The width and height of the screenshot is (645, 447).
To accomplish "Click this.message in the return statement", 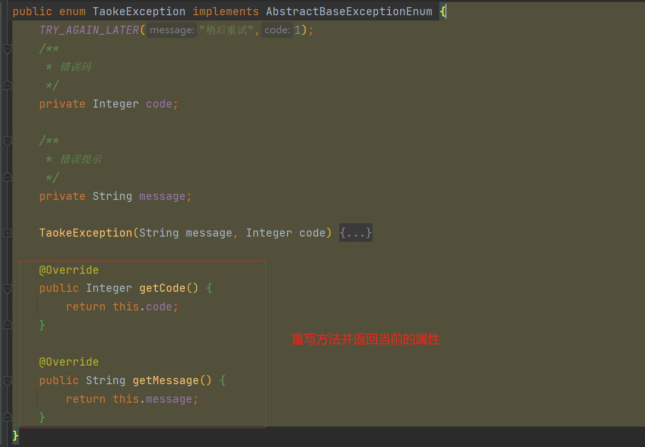I will pyautogui.click(x=152, y=399).
